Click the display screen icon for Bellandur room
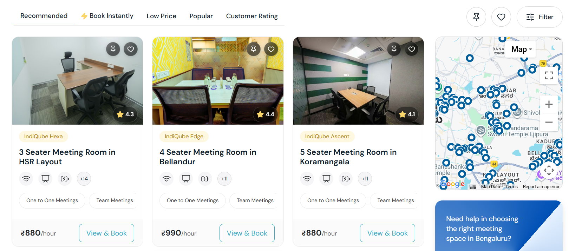This screenshot has width=569, height=251. [186, 179]
